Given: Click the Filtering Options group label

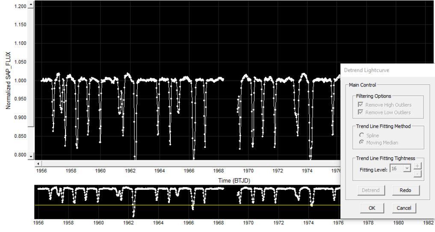Looking at the screenshot, I should (x=373, y=96).
